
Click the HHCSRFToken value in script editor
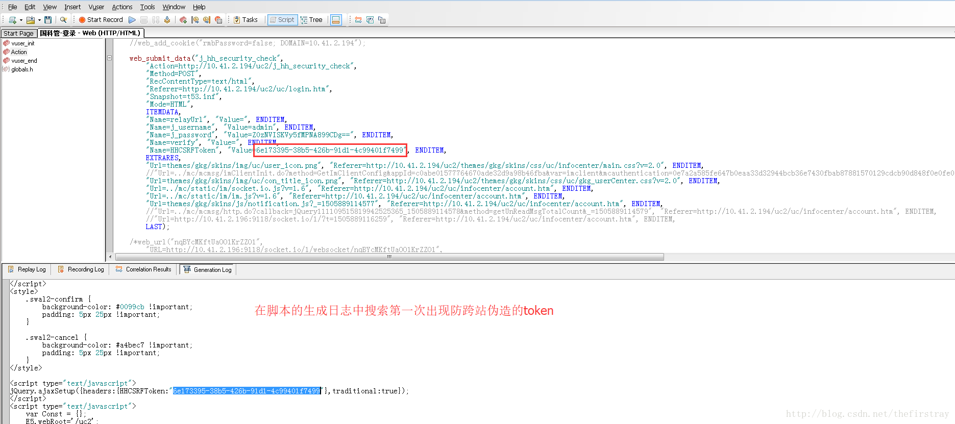coord(330,150)
